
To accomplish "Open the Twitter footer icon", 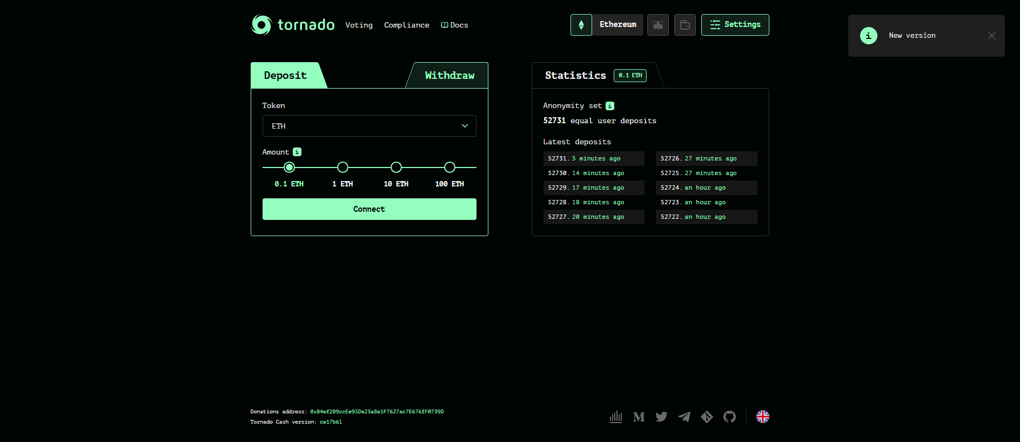I will coord(661,417).
